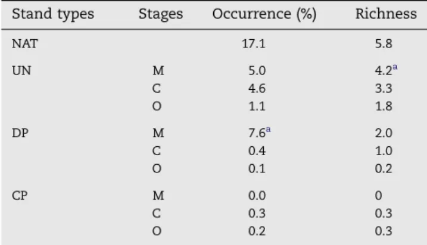427x245 pixels.
Task: Open footnote link 'a' beside 4.2
Action: [395, 67]
